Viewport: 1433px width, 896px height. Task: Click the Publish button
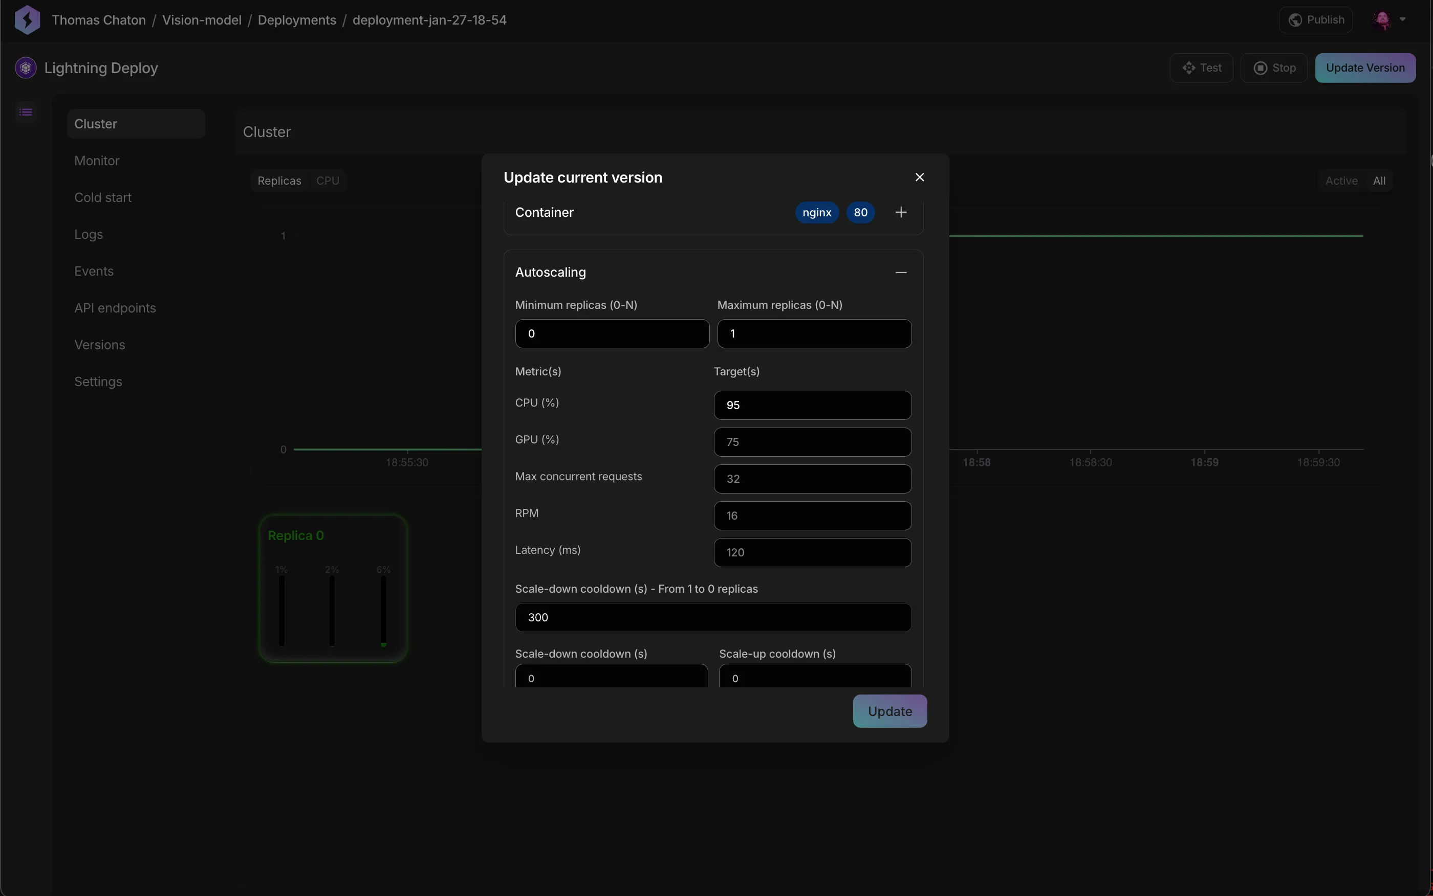tap(1316, 20)
